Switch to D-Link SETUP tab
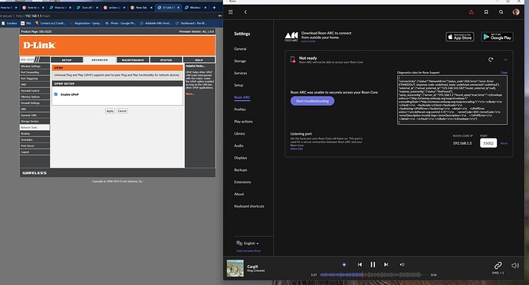 coord(67,60)
